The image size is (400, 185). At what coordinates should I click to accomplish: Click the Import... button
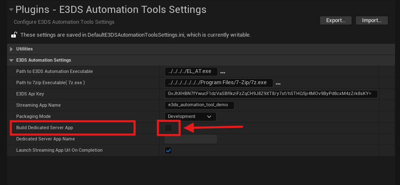click(372, 20)
